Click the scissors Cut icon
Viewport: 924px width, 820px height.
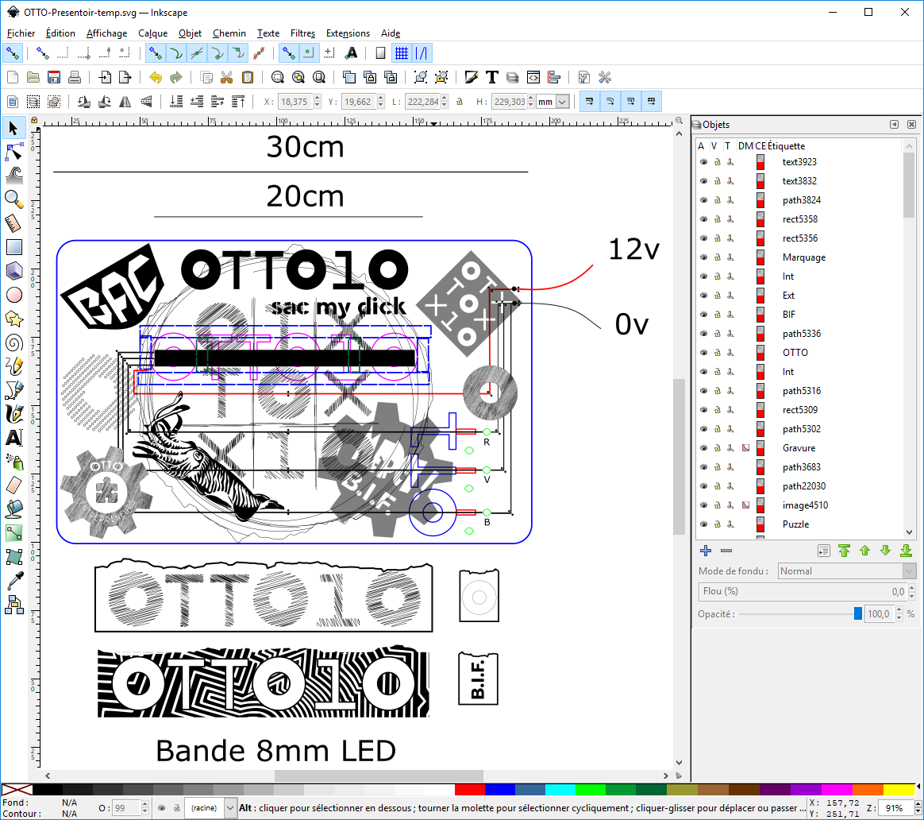[x=226, y=77]
